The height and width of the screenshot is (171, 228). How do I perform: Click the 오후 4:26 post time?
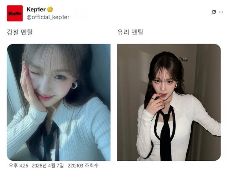click(x=19, y=165)
